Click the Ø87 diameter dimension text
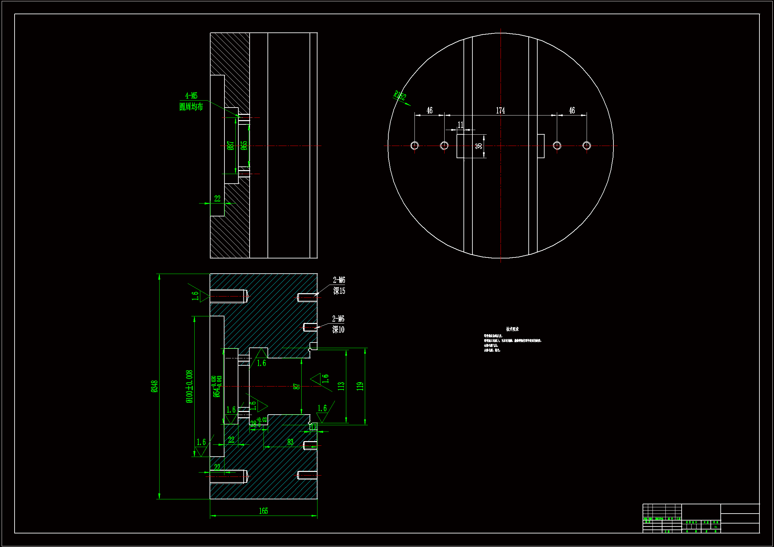 pos(231,146)
